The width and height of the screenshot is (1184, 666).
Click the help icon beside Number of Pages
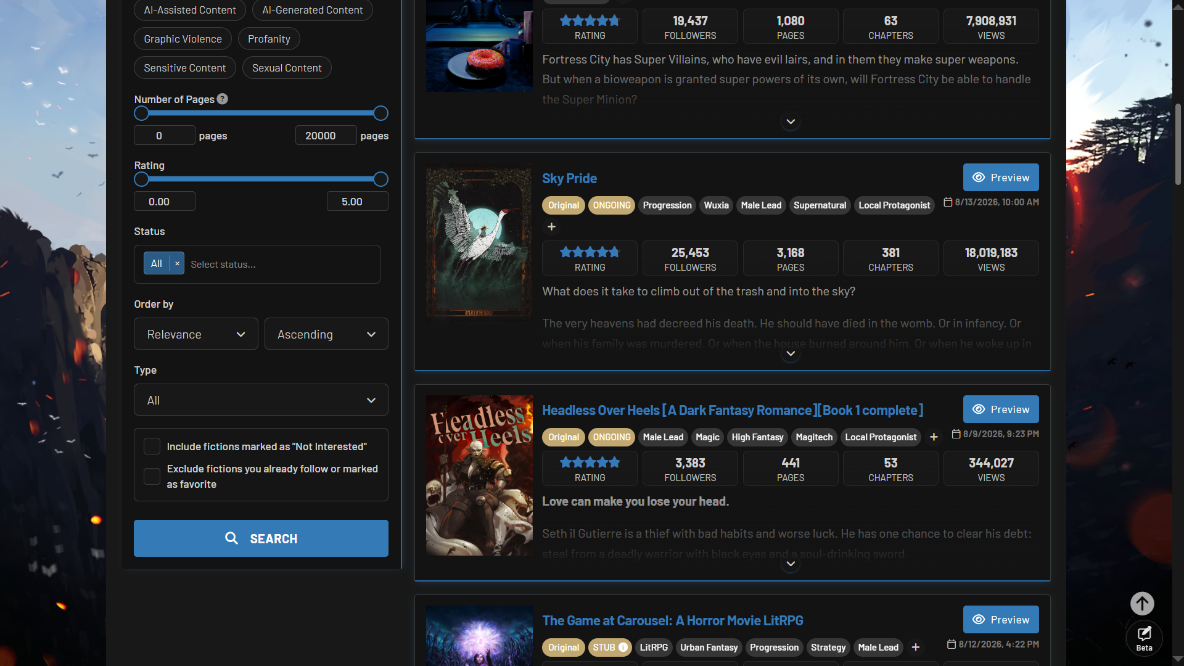(223, 99)
